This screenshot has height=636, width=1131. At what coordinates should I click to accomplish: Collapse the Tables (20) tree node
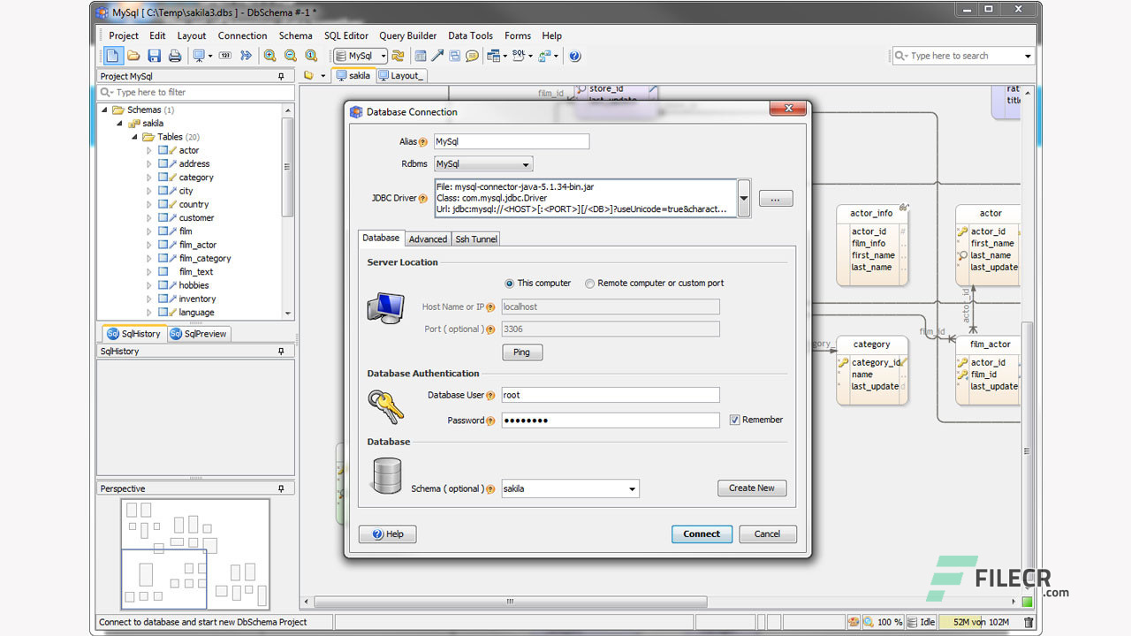click(x=135, y=137)
